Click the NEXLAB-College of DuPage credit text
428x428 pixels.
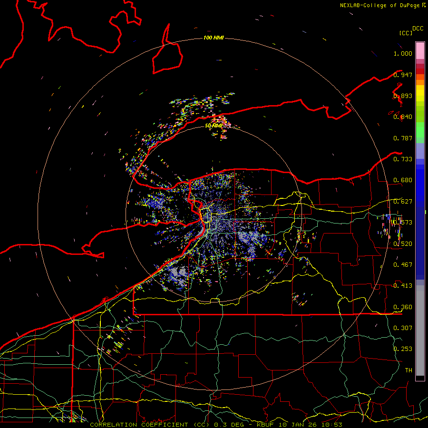380,5
